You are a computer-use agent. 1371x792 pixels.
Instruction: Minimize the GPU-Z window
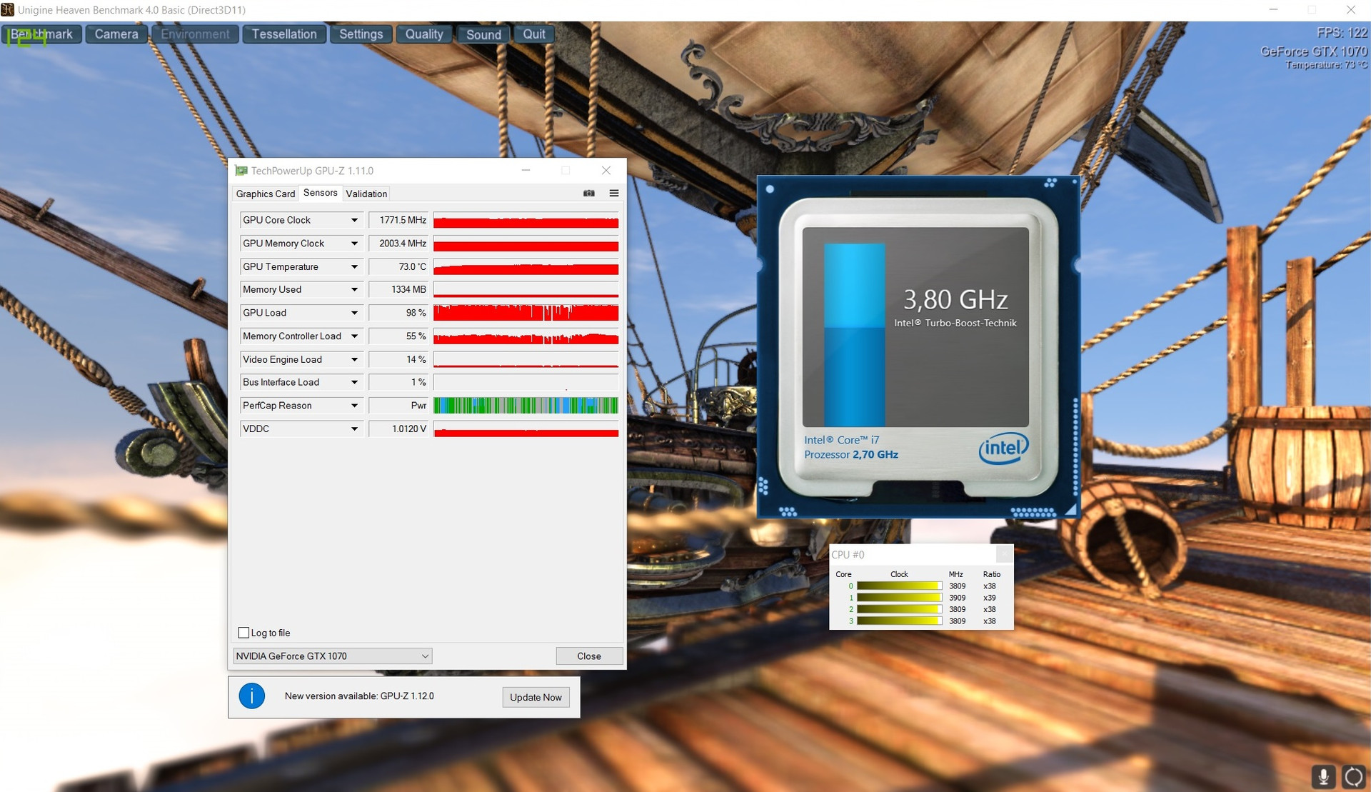click(526, 171)
